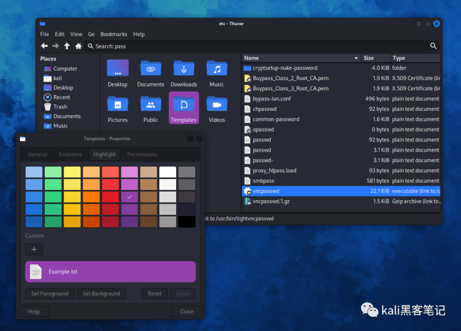Viewport: 461px width, 331px height.
Task: Click the vncpasswd executable gear icon
Action: (x=247, y=191)
